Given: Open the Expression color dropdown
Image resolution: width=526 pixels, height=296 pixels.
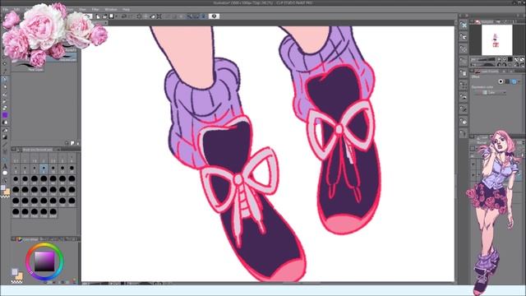Looking at the screenshot, I should 490,93.
